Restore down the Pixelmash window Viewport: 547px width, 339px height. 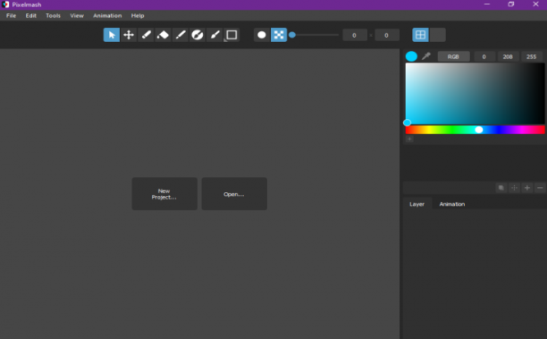point(511,4)
